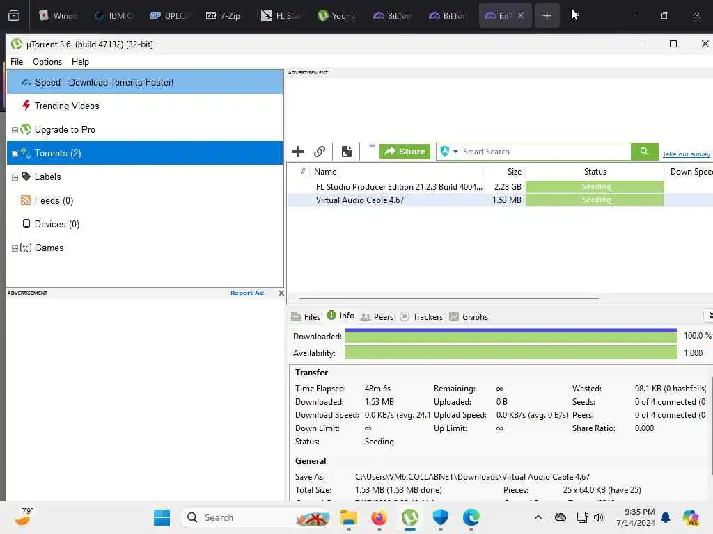This screenshot has height=534, width=713.
Task: Click the green Share button
Action: point(405,151)
